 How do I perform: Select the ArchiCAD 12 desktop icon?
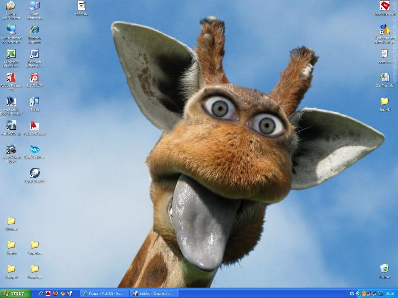point(11,126)
